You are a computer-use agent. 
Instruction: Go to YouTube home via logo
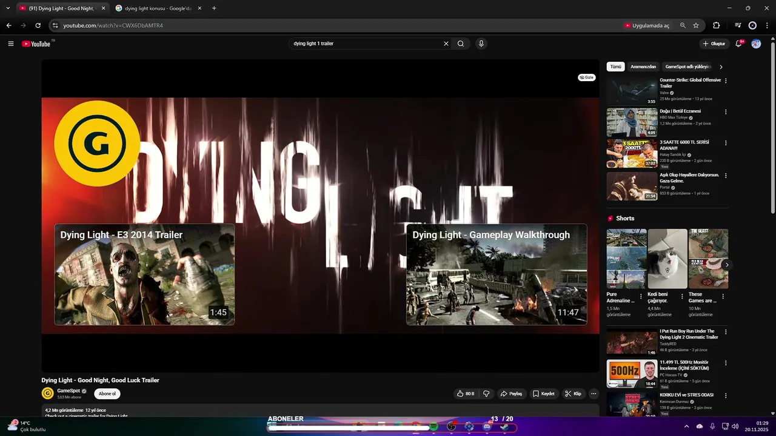pos(36,44)
